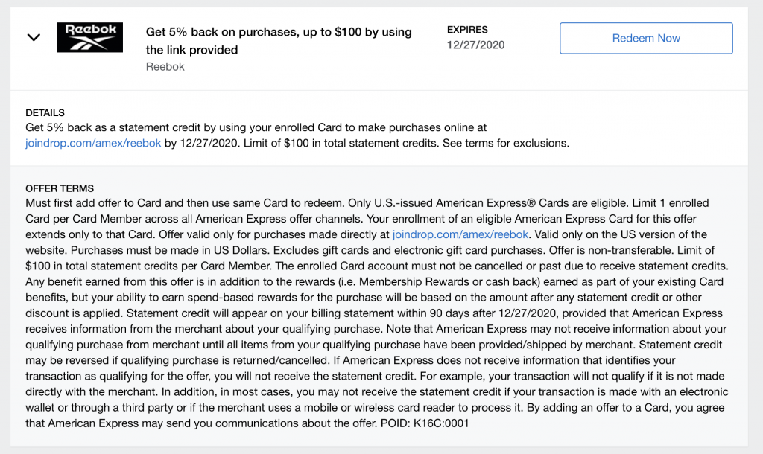Click the 12/27/2020 expiration date
Screen dimensions: 763x454
476,45
